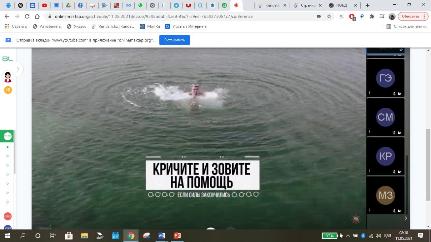Open the teacher avatar in left sidebar
This screenshot has height=242, width=431.
click(x=8, y=77)
